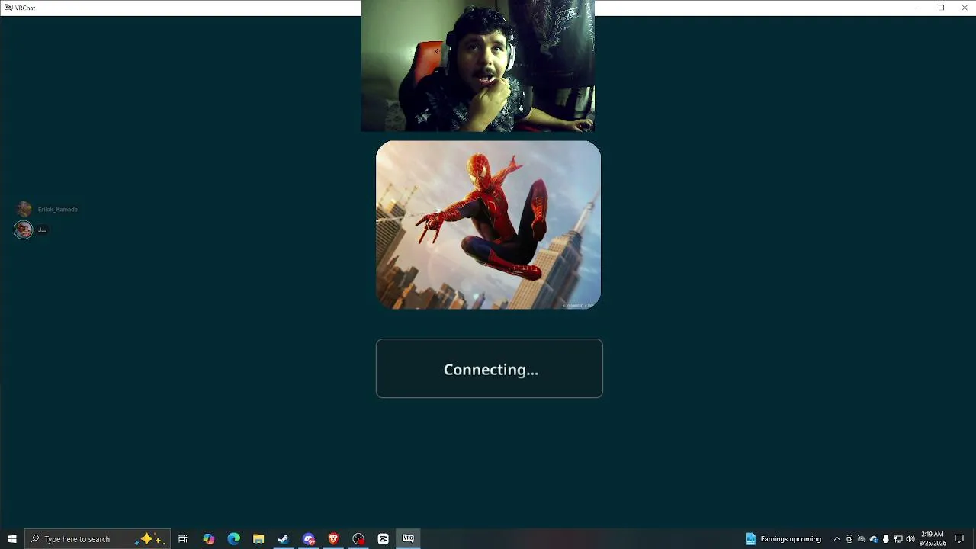Open the clock and calendar flyout
Image resolution: width=976 pixels, height=549 pixels.
coord(933,539)
